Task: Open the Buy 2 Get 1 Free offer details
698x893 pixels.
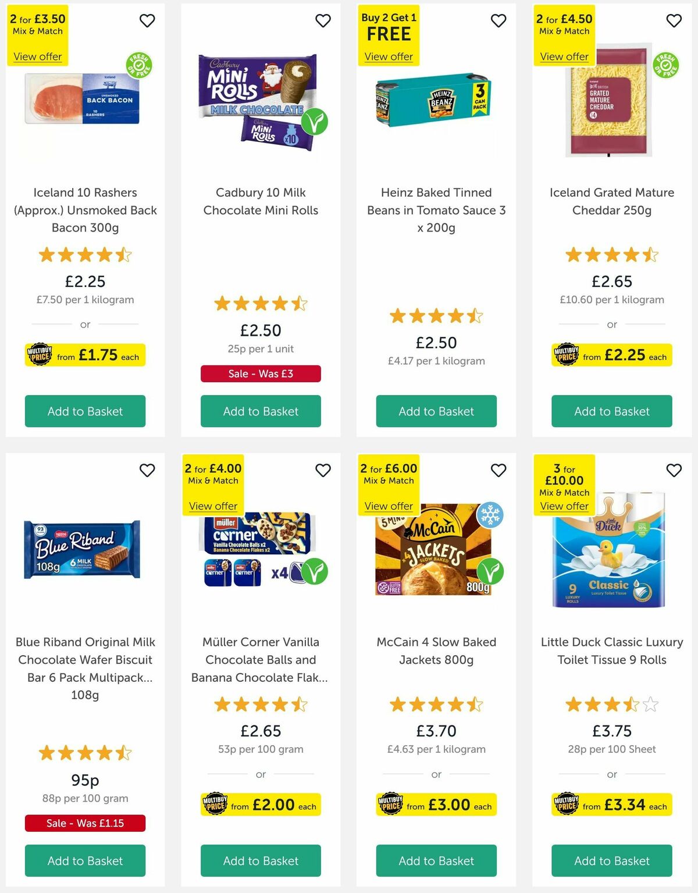Action: (x=389, y=56)
